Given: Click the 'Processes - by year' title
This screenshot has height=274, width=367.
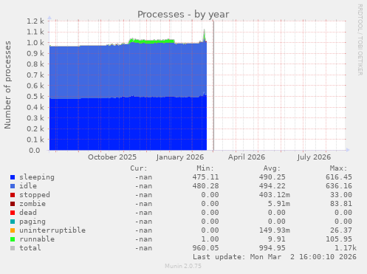Looking at the screenshot, I should (x=183, y=15).
